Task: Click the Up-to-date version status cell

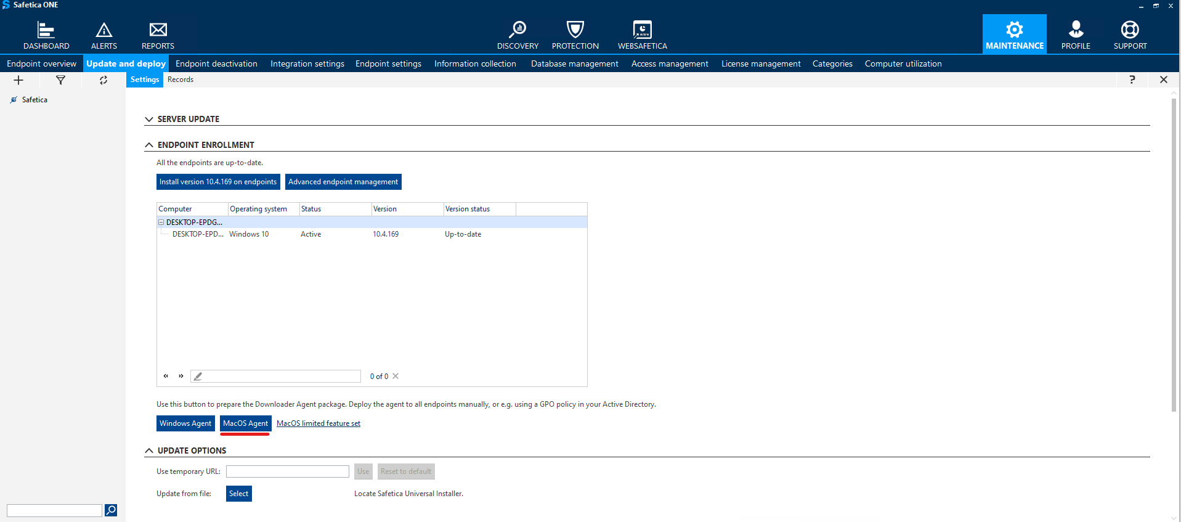Action: click(463, 234)
